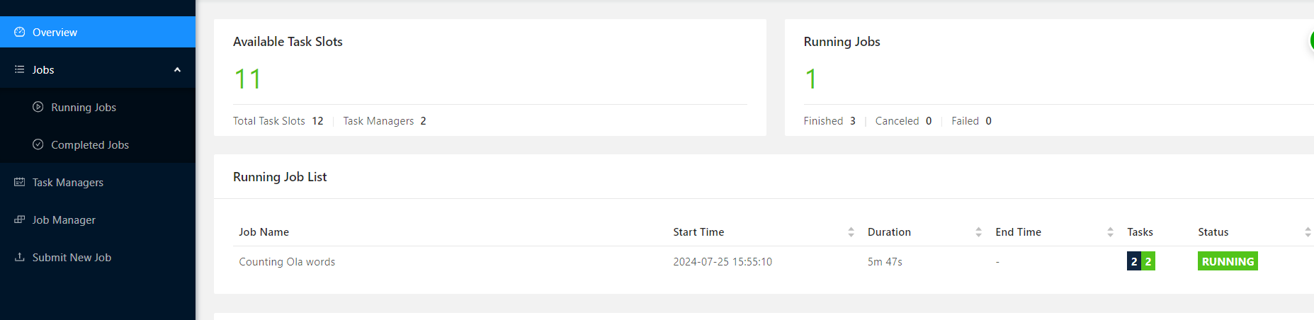
Task: Sort job list by End Time
Action: [x=1110, y=232]
